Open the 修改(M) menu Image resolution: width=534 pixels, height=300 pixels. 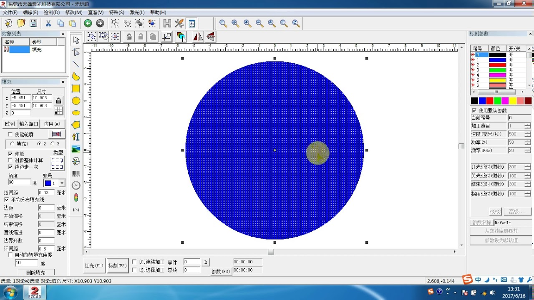[x=74, y=12]
